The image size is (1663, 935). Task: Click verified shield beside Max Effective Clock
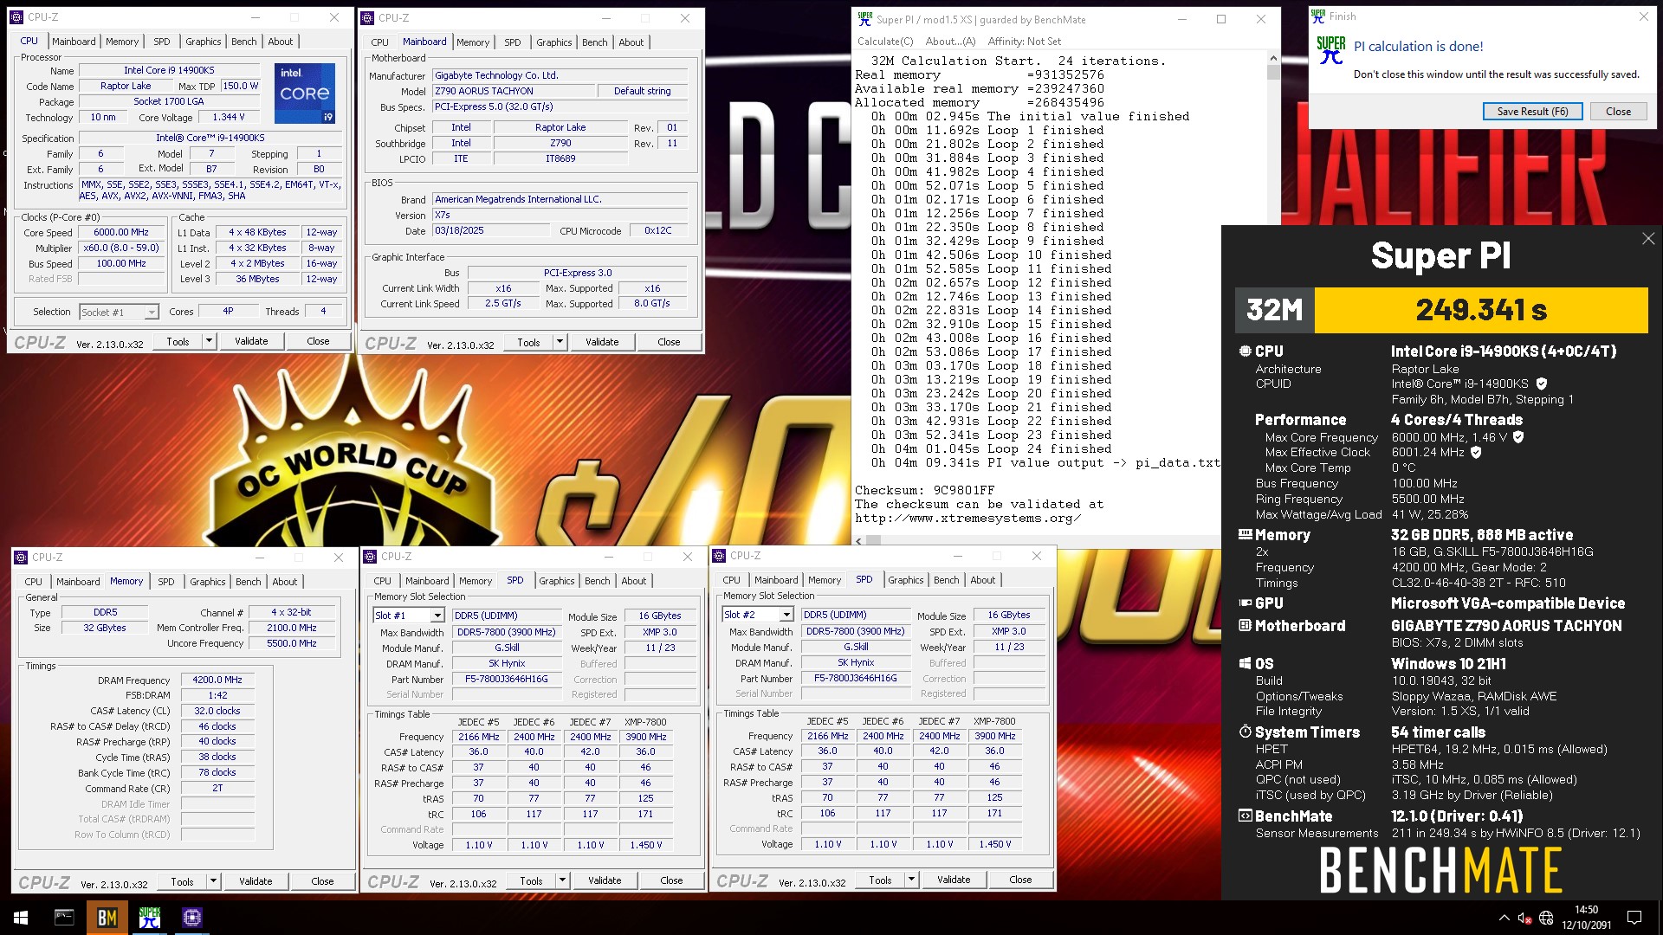pyautogui.click(x=1476, y=452)
